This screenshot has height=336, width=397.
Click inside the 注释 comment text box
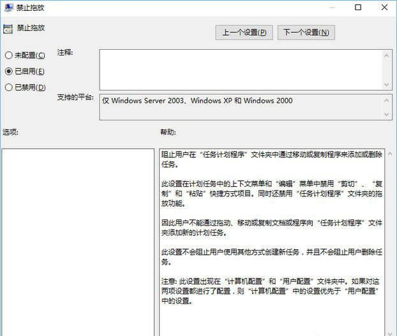240,68
